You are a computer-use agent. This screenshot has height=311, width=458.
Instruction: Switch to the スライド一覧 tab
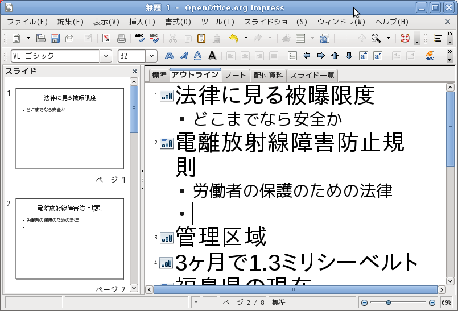(312, 75)
